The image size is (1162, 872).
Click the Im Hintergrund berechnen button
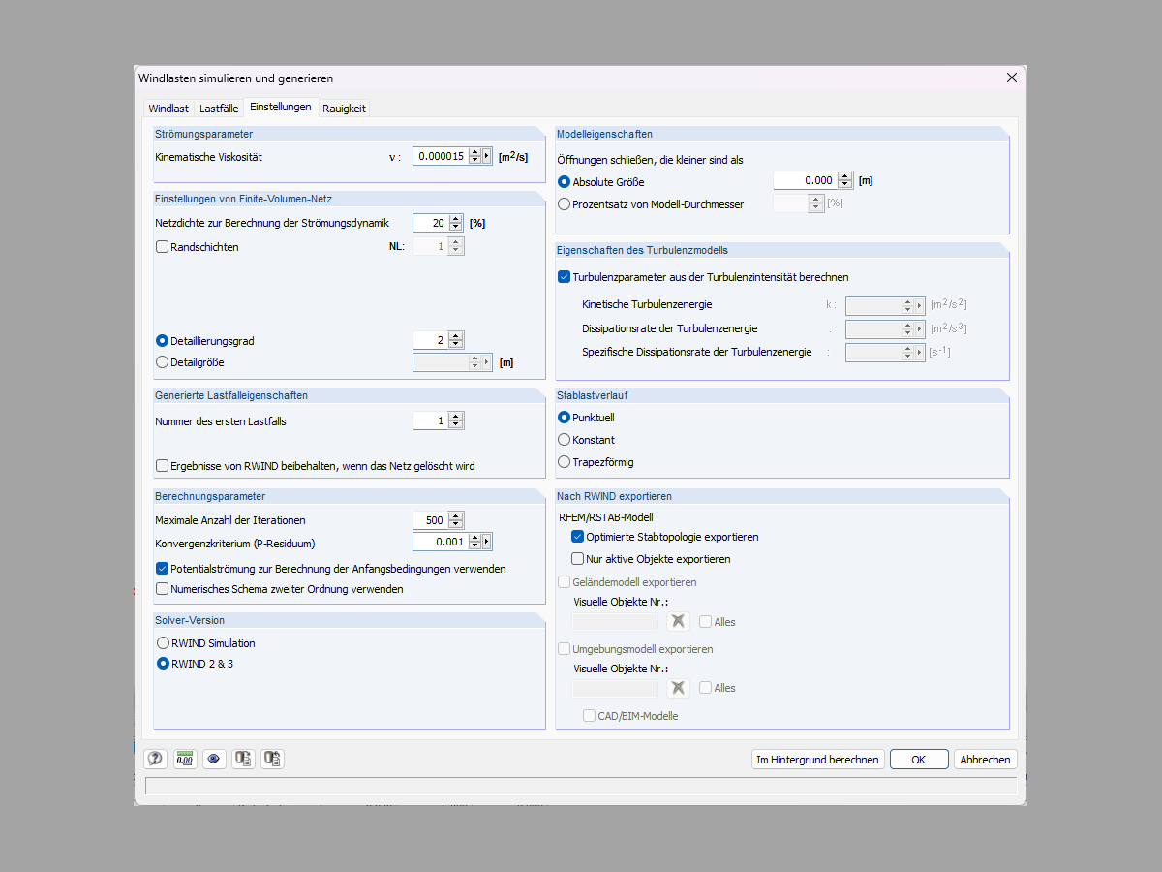(x=817, y=759)
